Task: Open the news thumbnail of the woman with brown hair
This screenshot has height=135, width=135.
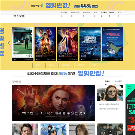Action: pos(82,129)
